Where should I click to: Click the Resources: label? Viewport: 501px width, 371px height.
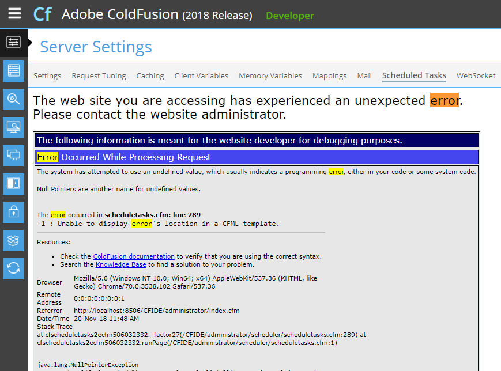[x=54, y=242]
